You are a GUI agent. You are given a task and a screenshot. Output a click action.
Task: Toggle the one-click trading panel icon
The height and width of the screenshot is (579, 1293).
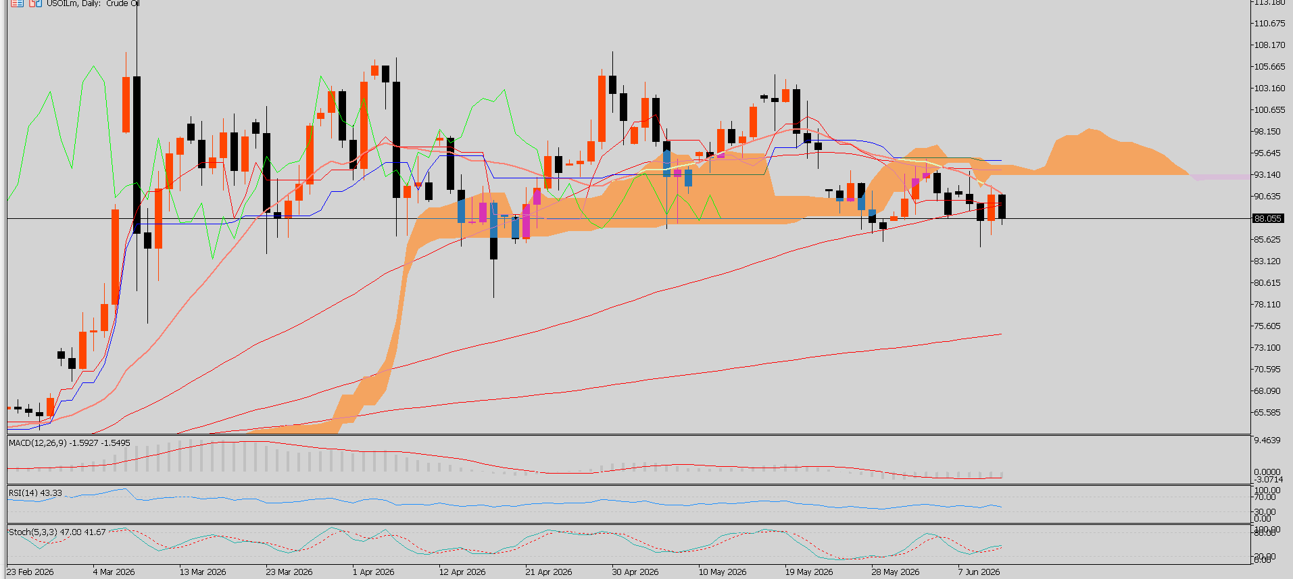[35, 3]
